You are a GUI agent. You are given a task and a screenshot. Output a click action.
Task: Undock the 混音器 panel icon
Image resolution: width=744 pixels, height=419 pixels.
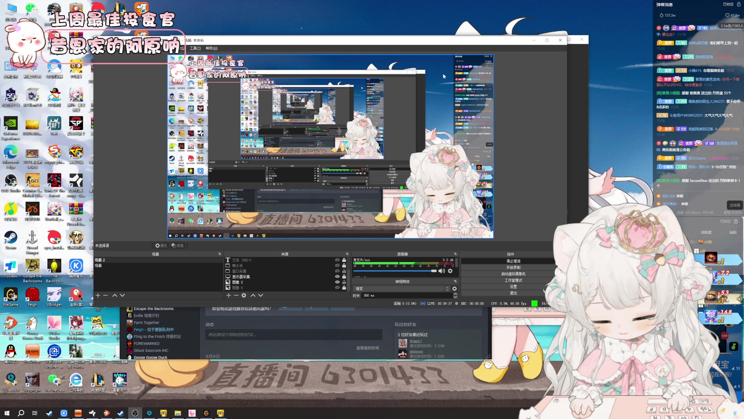(x=455, y=254)
